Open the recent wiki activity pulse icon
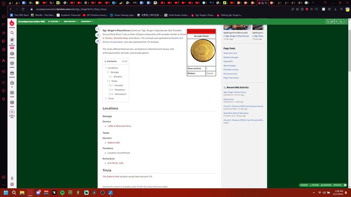The image size is (351, 197). [x=337, y=21]
